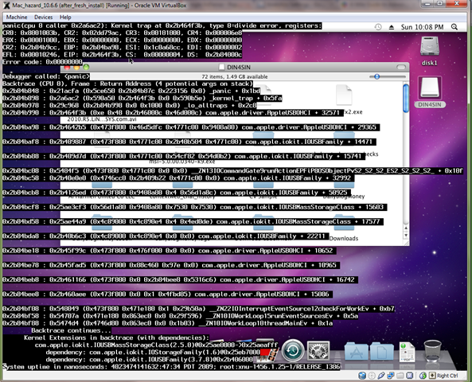Select the blank file icon above x2.exe

(344, 95)
